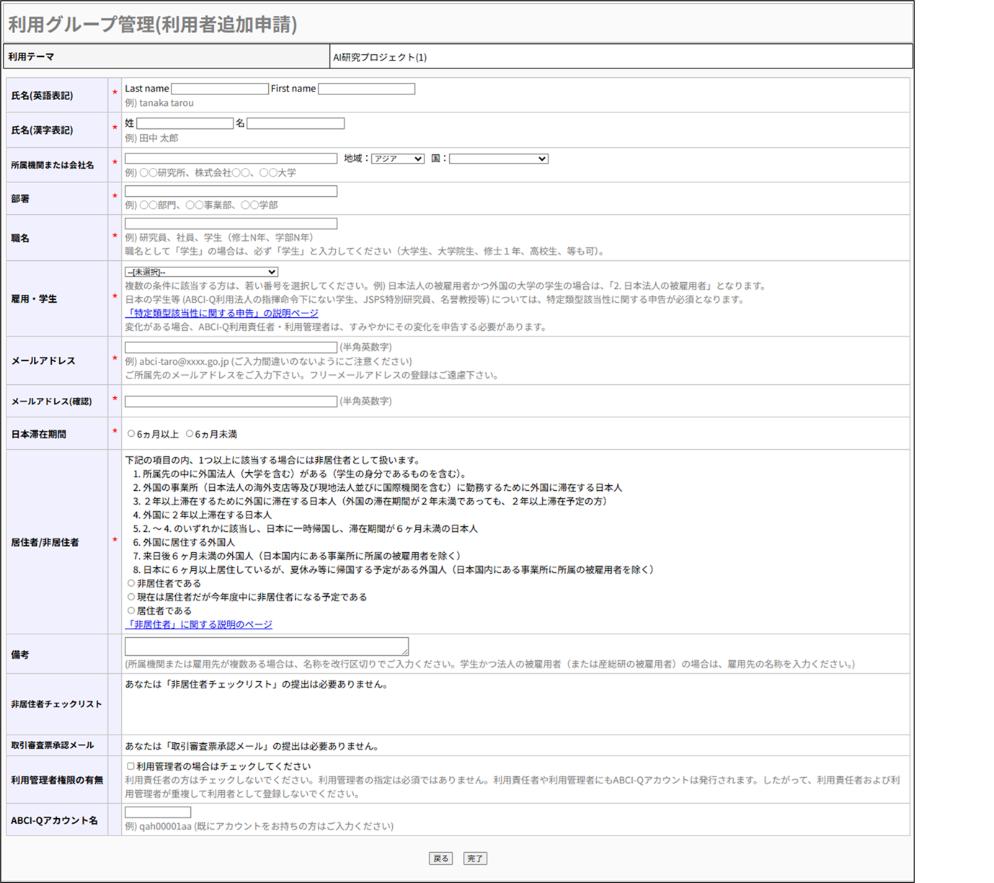The width and height of the screenshot is (994, 883).
Task: Click the 名 (given name) kanji field
Action: coord(295,123)
